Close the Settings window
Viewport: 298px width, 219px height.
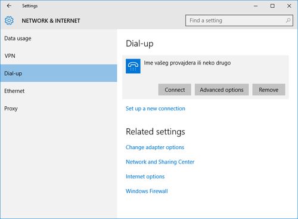(289, 6)
